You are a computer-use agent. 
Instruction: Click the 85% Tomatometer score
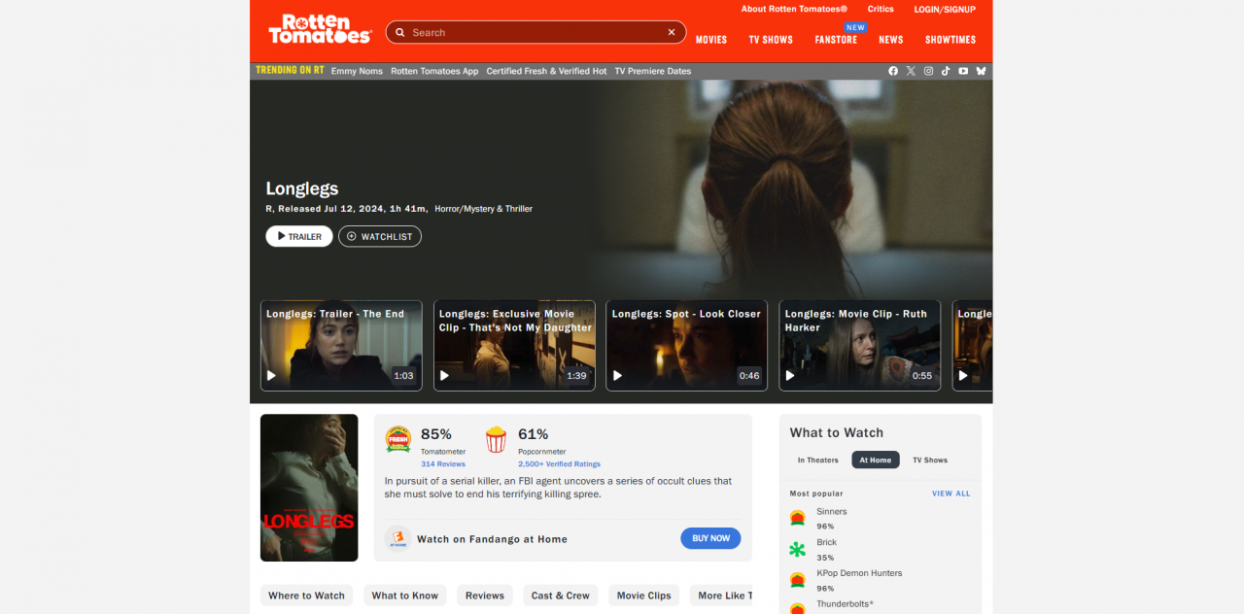pyautogui.click(x=436, y=434)
